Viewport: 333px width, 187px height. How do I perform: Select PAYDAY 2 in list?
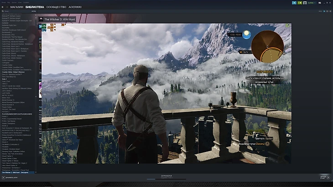tap(5, 111)
